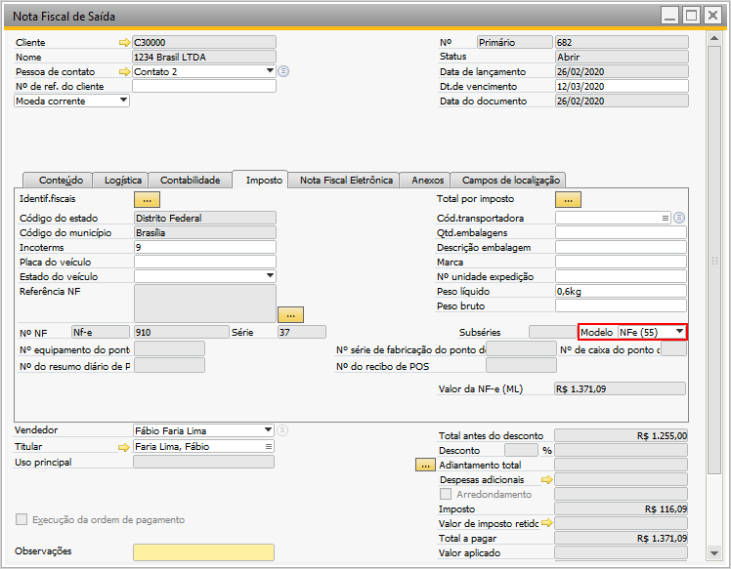Toggle the Arredondamento checkbox

click(x=446, y=494)
